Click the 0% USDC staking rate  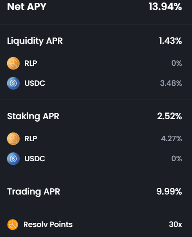pyautogui.click(x=177, y=159)
